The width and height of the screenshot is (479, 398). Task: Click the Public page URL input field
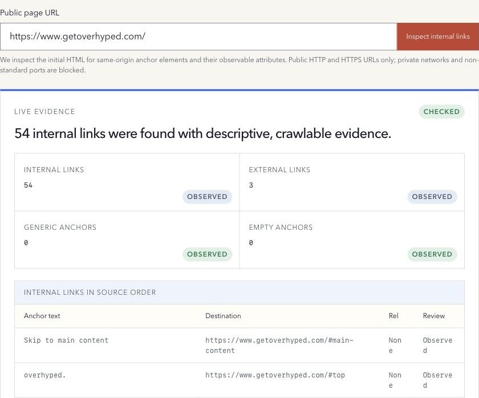[x=198, y=36]
